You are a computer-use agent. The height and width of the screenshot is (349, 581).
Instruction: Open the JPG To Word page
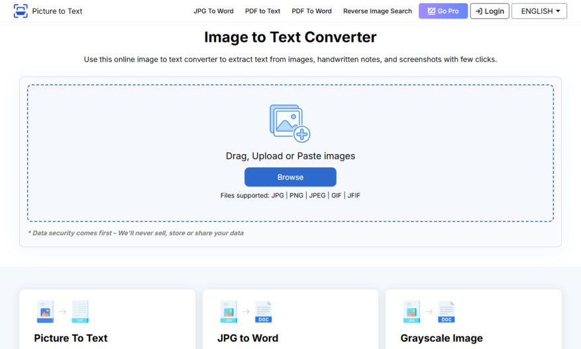pos(213,11)
